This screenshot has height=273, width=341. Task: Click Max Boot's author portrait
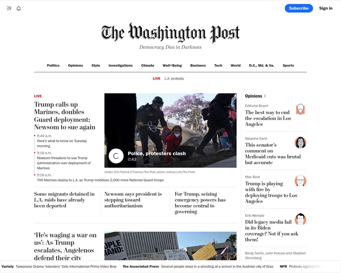click(x=301, y=181)
